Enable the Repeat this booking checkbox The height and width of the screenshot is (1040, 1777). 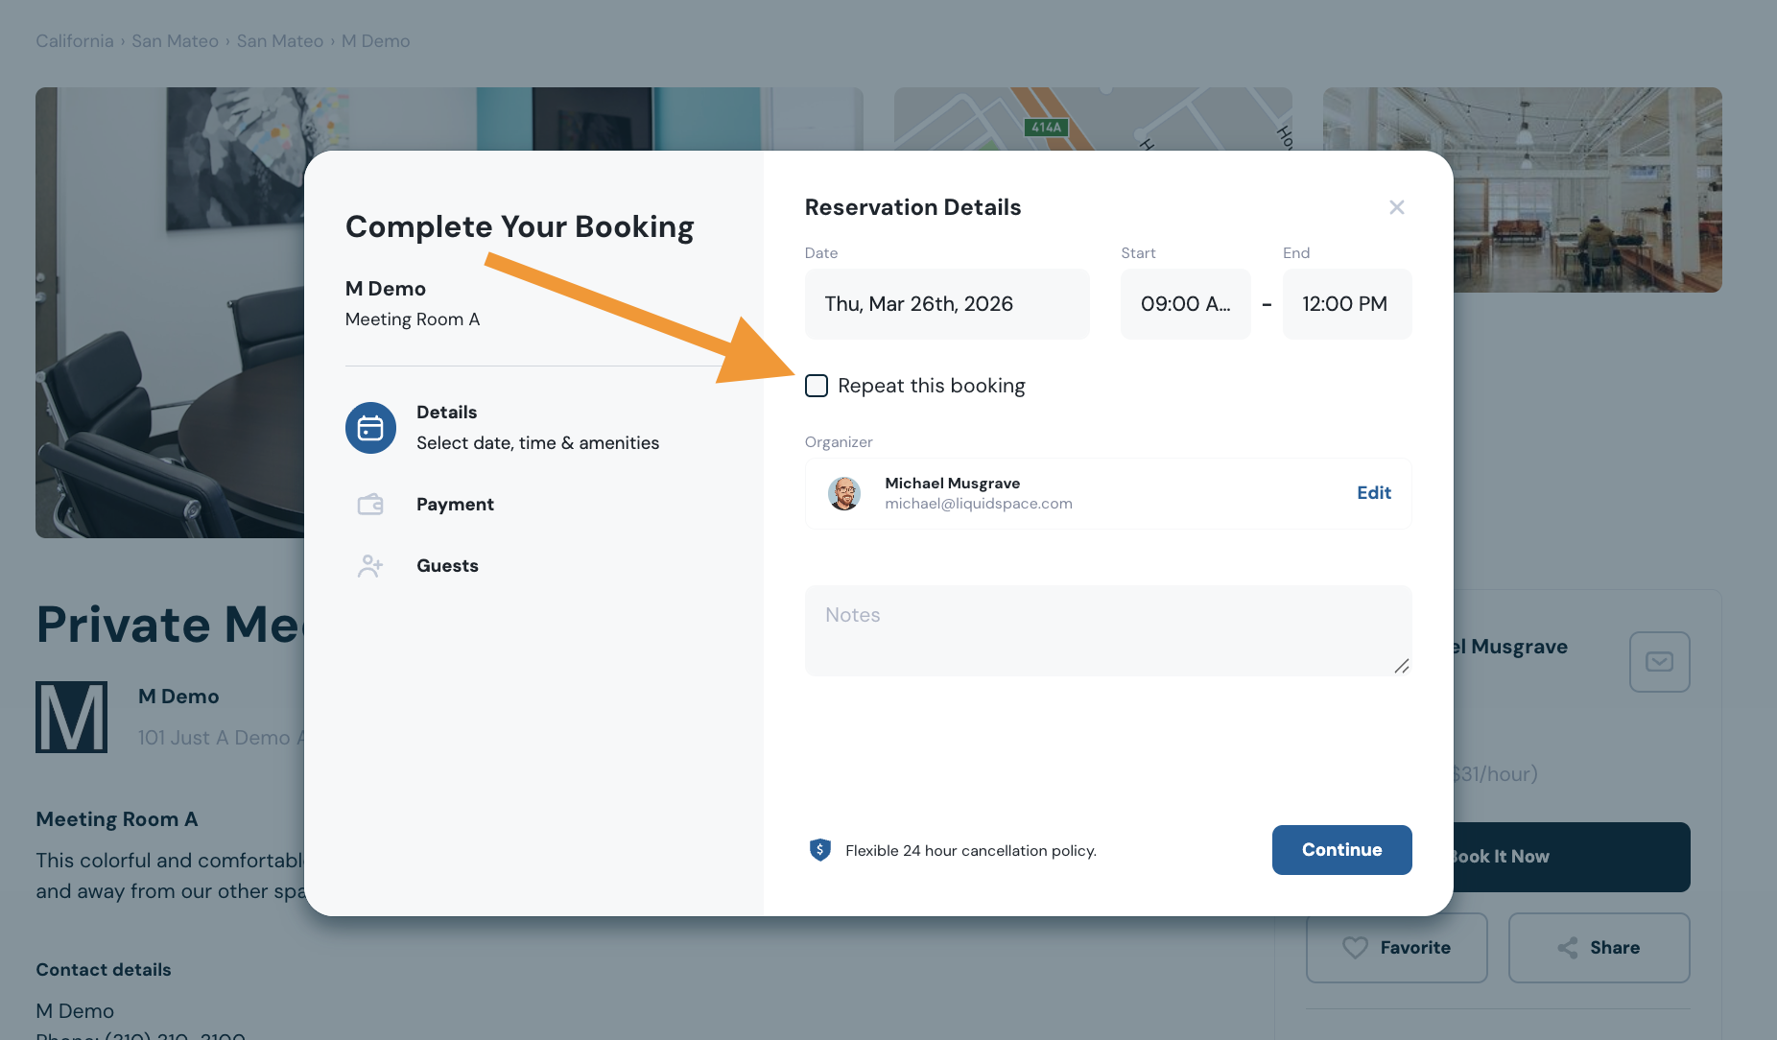point(817,386)
